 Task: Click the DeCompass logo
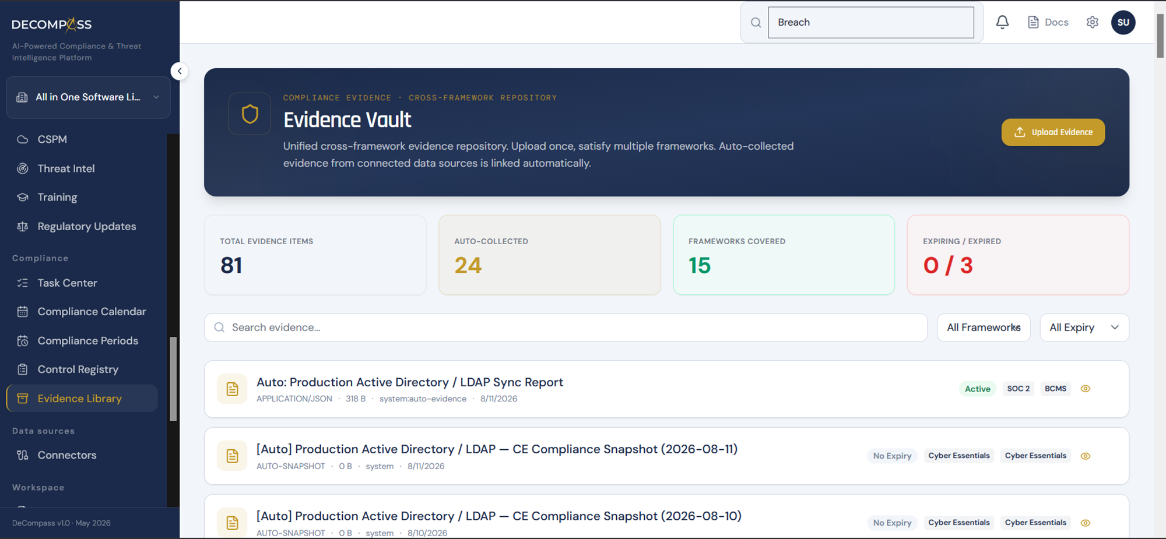(51, 24)
